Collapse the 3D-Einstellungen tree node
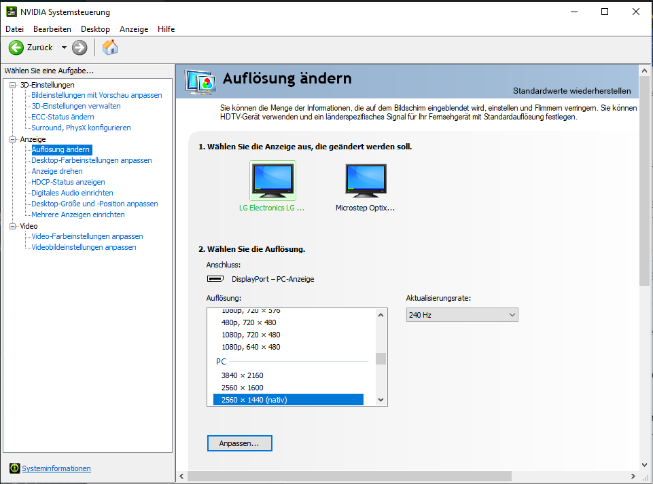Screen dimensions: 653x484 click(12, 85)
